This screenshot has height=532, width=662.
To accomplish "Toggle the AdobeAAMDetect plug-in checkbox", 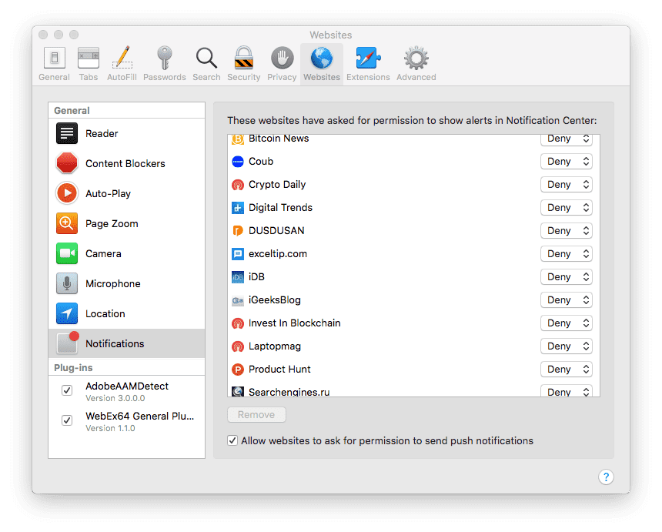I will 67,390.
